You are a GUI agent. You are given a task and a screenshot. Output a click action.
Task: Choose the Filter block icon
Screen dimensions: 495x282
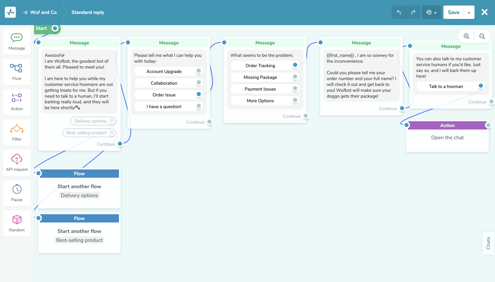coord(17,129)
